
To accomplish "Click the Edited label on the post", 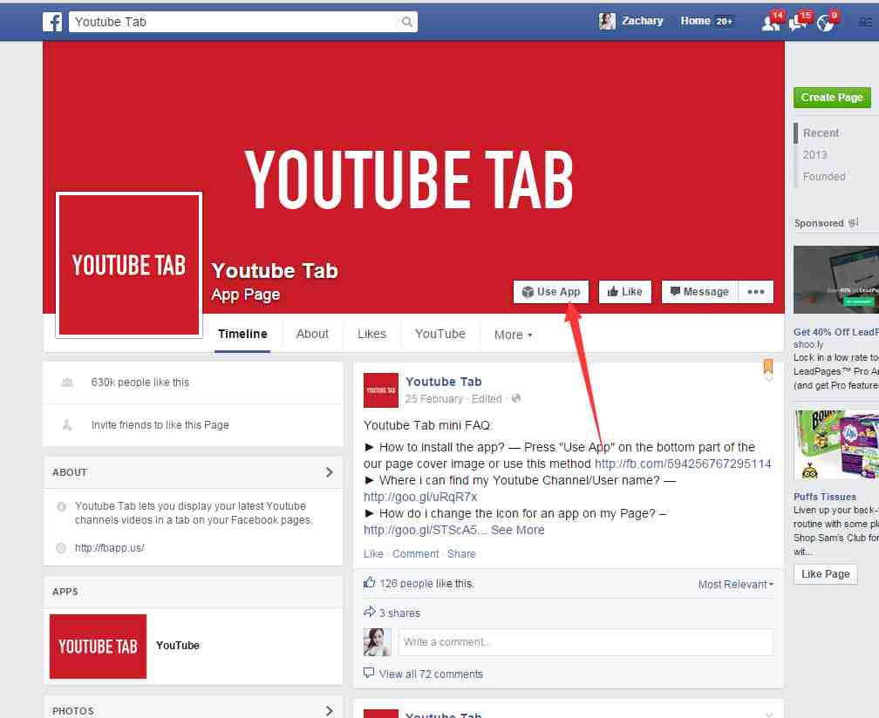I will (x=487, y=399).
